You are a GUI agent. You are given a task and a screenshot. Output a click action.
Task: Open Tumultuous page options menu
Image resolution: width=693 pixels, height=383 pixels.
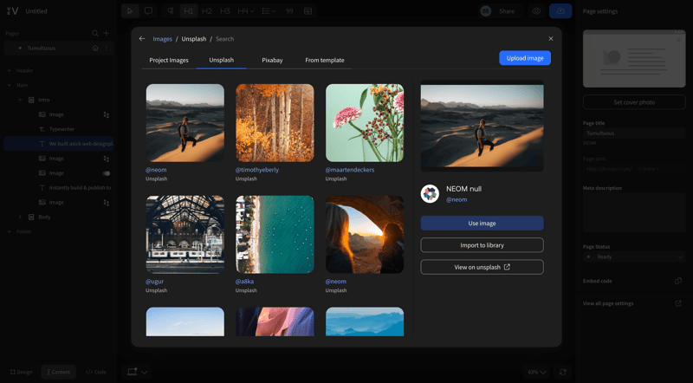coord(106,48)
